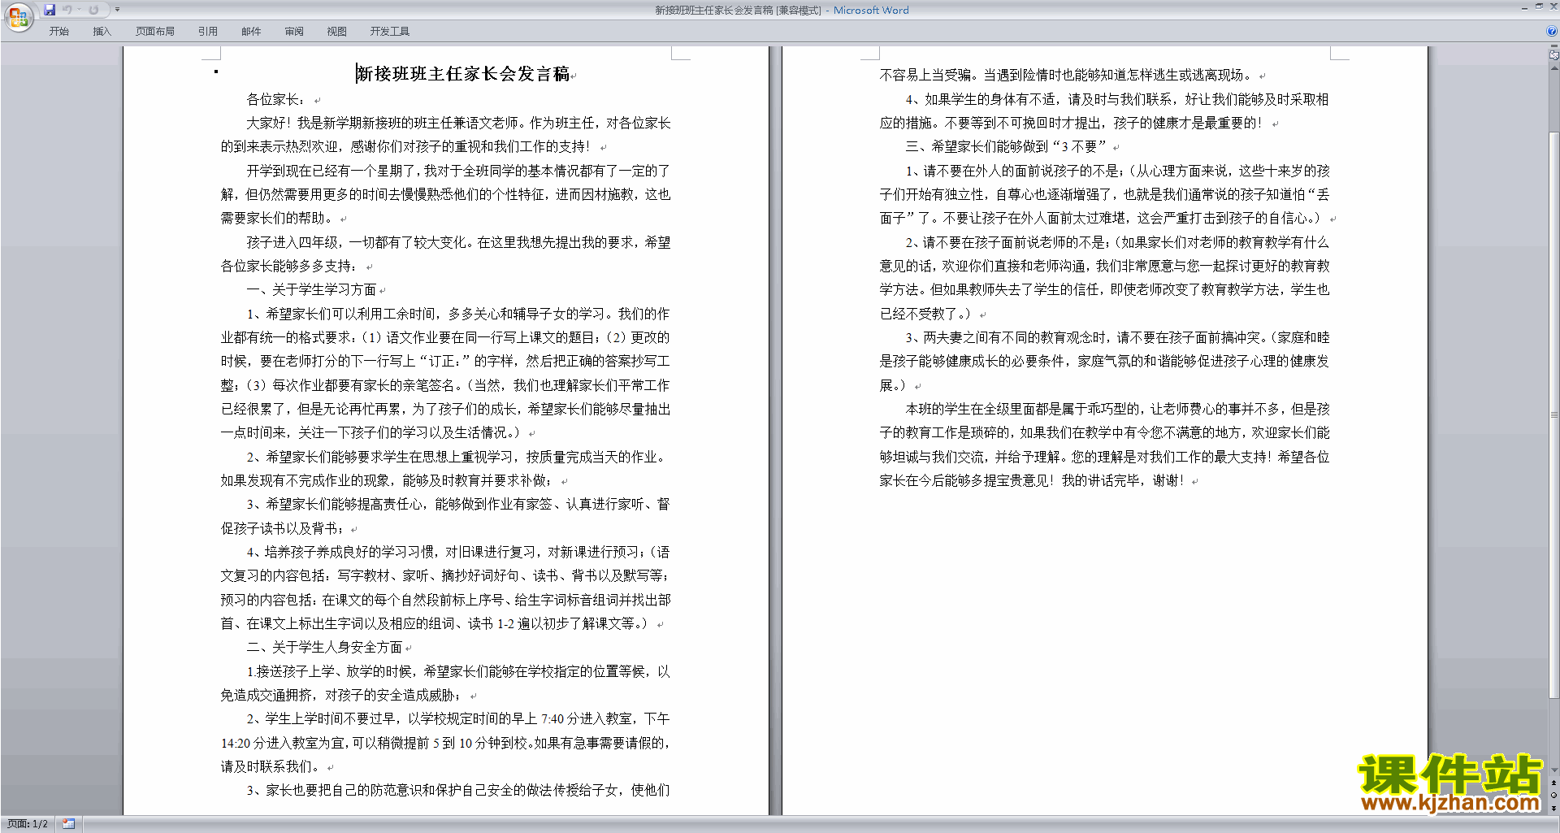Click the Save floppy disk icon

pos(50,10)
